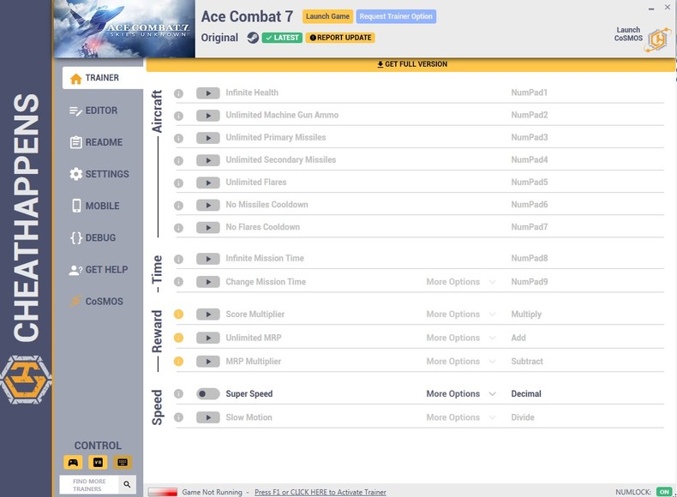Activate Unlimited Flares toggle

tap(208, 183)
